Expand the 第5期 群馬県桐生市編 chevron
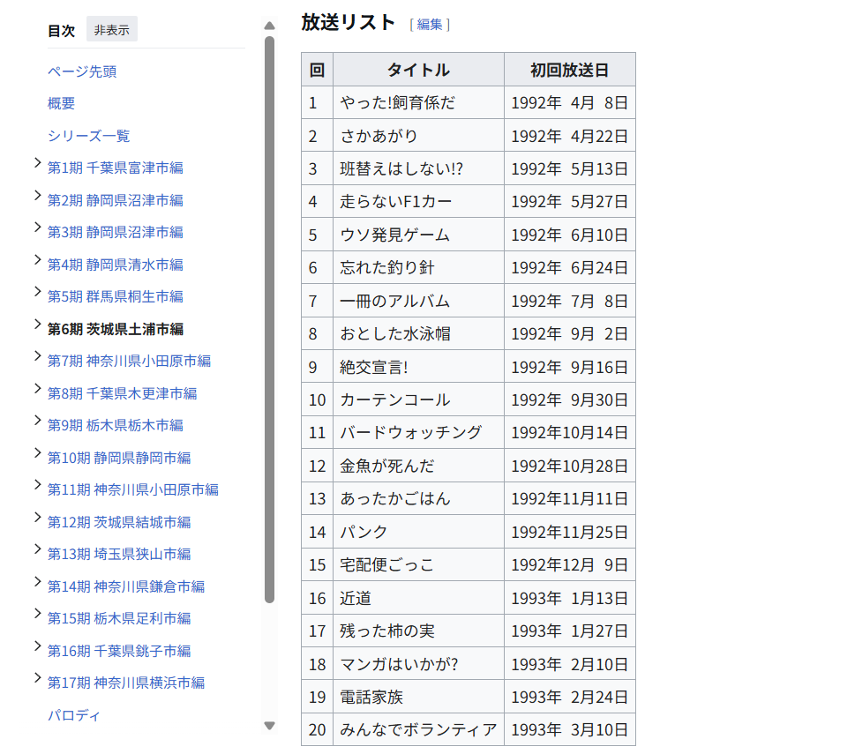This screenshot has width=855, height=754. (x=37, y=292)
